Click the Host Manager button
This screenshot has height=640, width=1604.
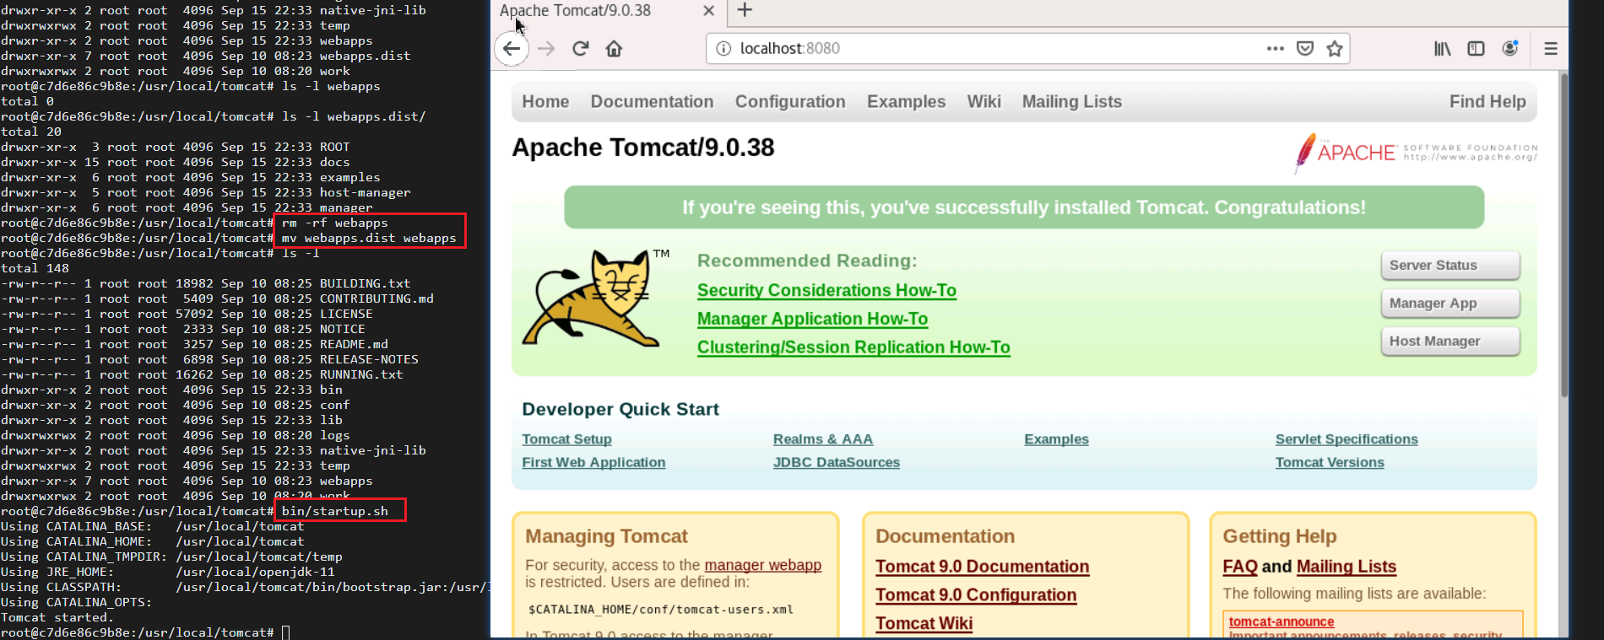(x=1450, y=342)
